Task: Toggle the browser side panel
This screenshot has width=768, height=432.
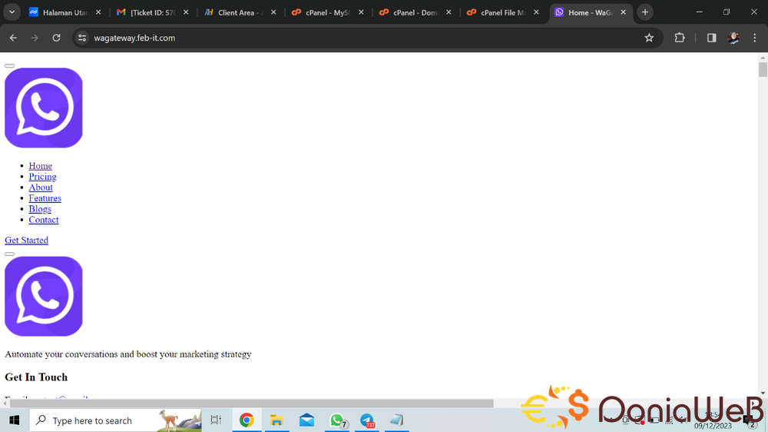Action: [x=712, y=38]
